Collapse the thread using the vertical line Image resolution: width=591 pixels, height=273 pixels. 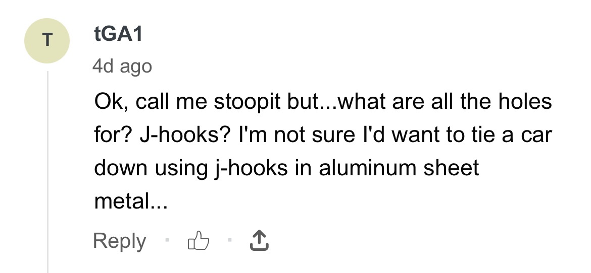pos(47,171)
